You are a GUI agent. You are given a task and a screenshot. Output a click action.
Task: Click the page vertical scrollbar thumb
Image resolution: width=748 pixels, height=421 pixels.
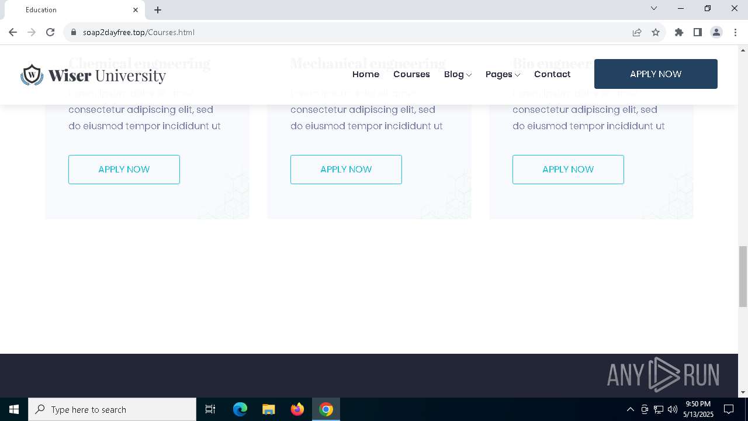[x=743, y=277]
